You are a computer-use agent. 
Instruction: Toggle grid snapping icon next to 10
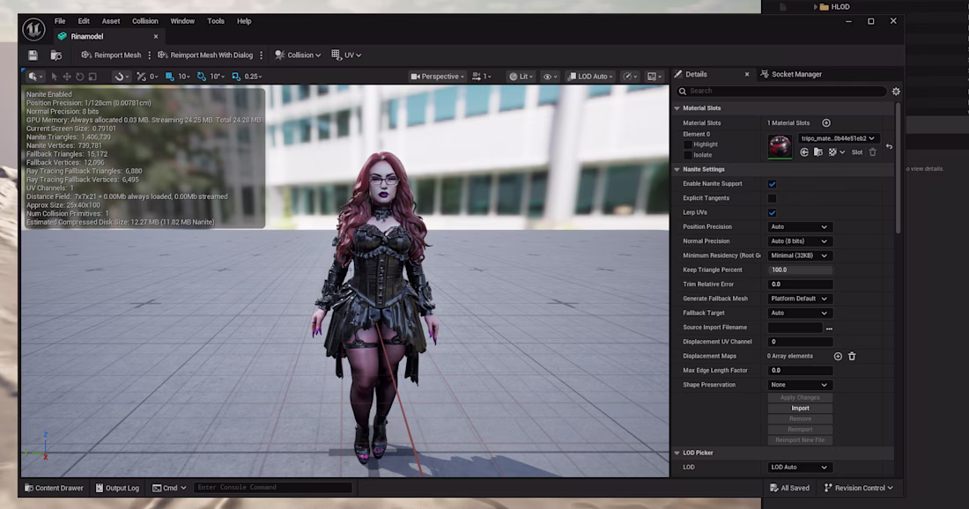point(170,77)
